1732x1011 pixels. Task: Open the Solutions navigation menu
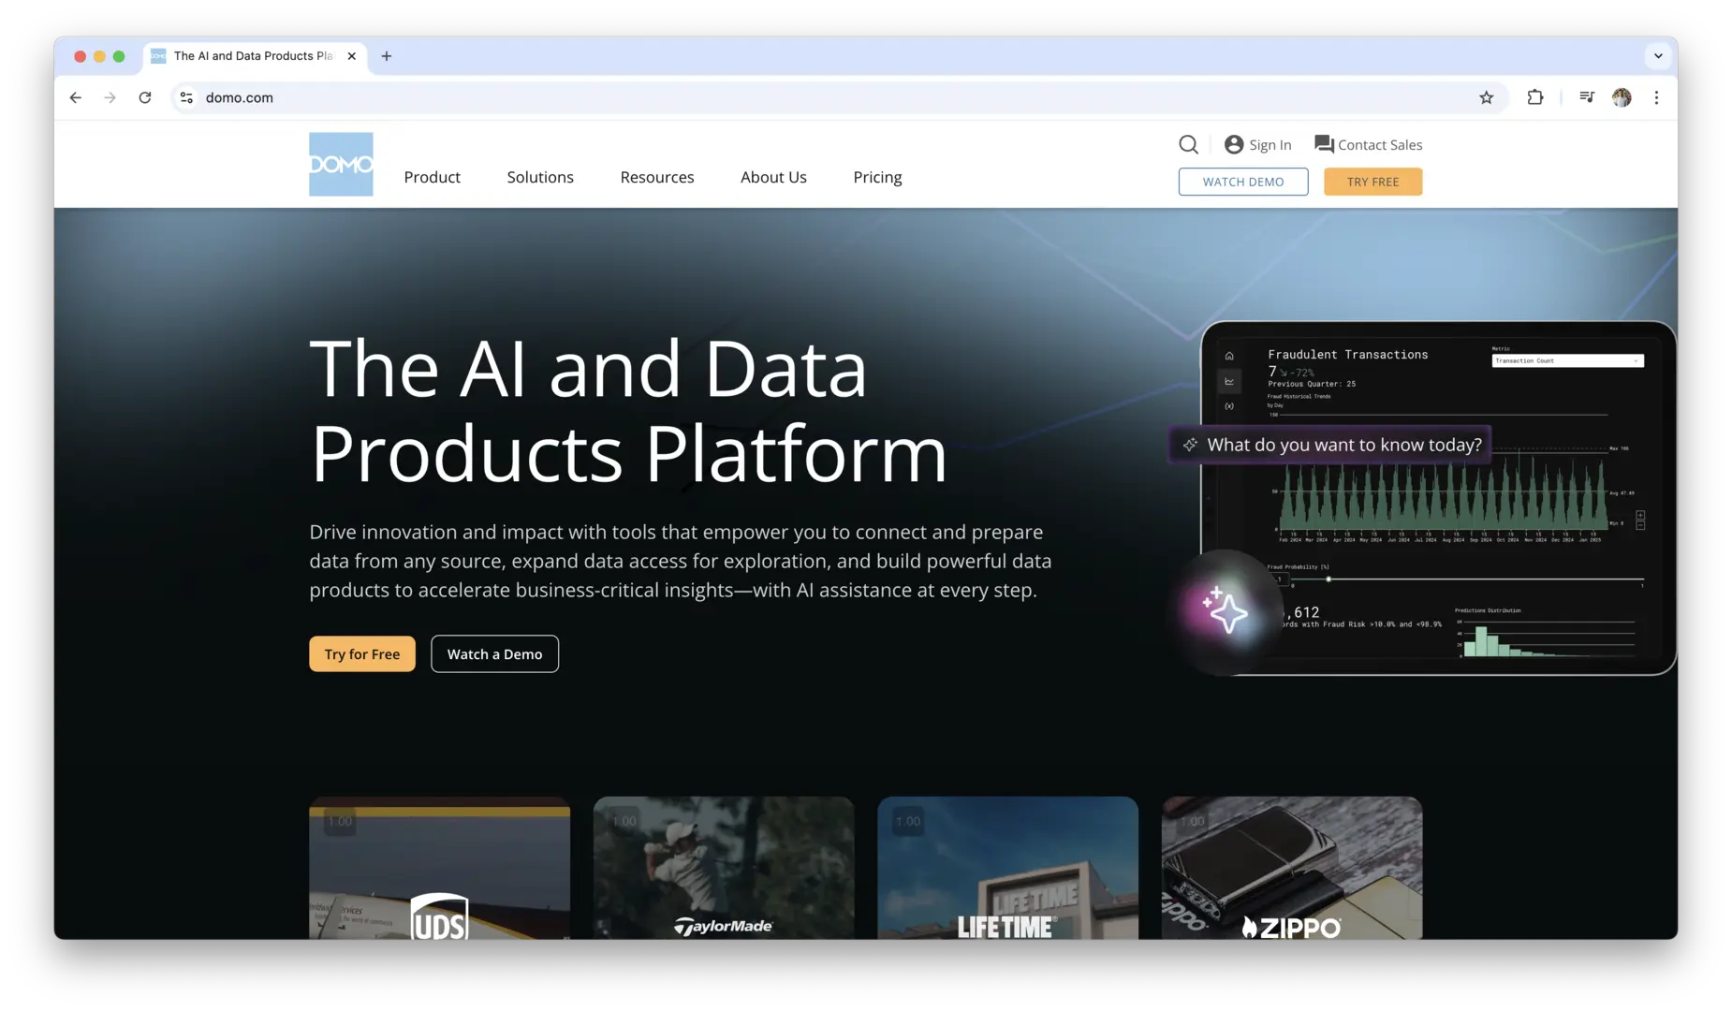pos(540,177)
